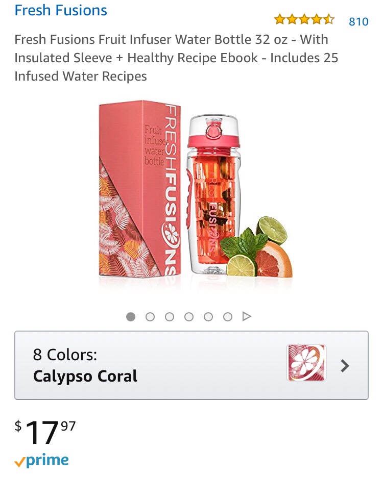Tap the Calypso Coral flower swatch

pos(306,363)
